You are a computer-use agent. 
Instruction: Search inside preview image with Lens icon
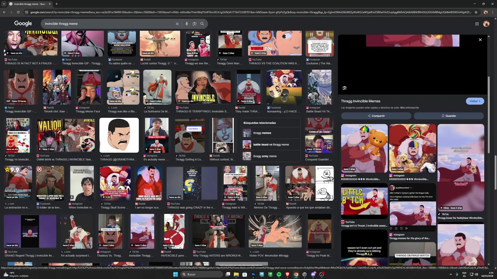point(344,88)
